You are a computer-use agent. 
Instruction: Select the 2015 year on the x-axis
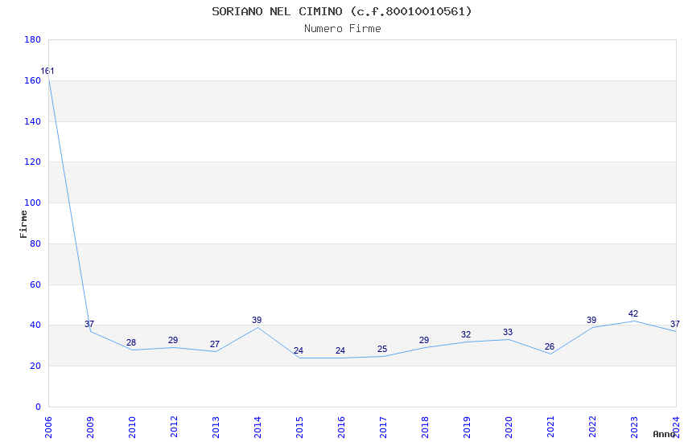299,426
